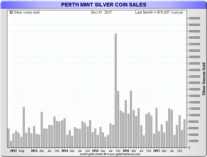Click the chart title PERTH MINT SILVER COIN SALES
Viewport: 207px width, 157px height.
104,5
